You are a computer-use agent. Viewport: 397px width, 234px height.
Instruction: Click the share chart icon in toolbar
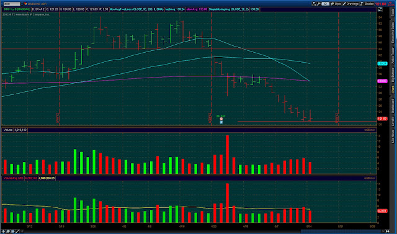[x=314, y=4]
